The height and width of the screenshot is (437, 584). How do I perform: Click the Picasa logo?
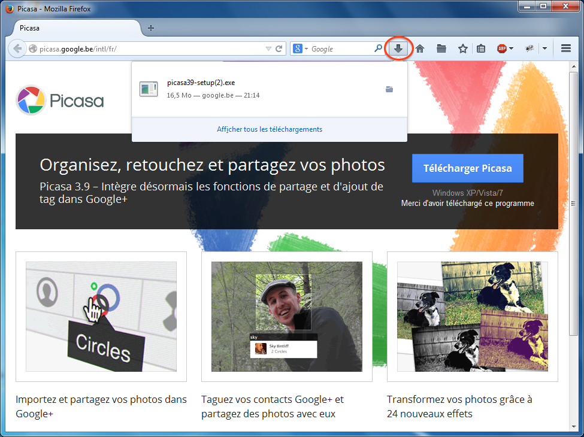coord(60,100)
